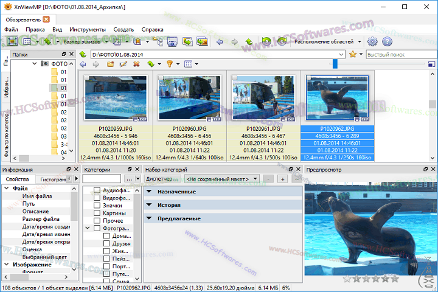Open the address path combo box dropdown
Screen dimensions: 438x292
coord(341,55)
